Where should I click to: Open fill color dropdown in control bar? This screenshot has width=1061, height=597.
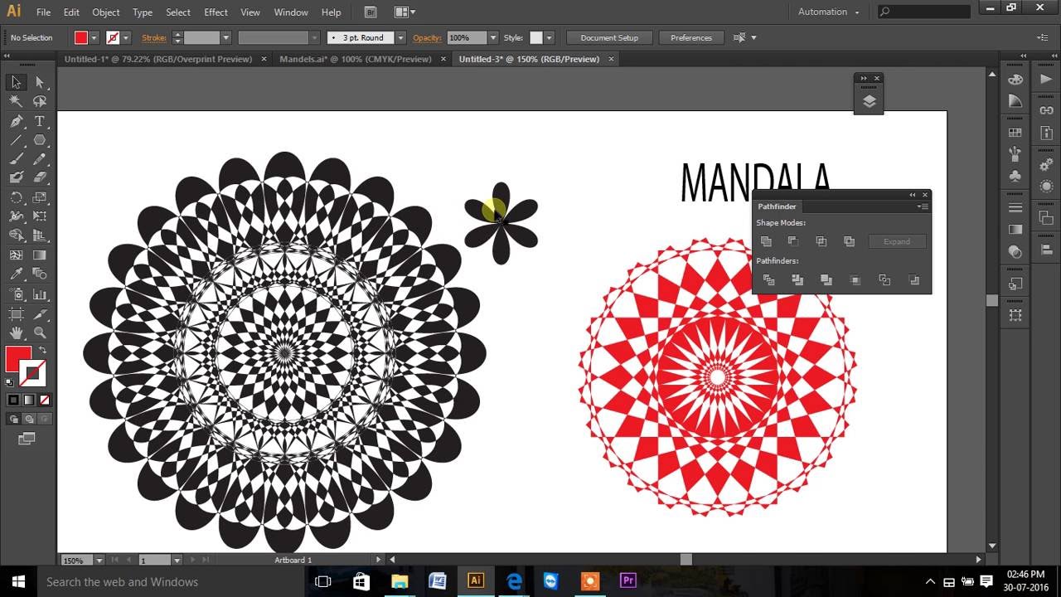click(94, 37)
